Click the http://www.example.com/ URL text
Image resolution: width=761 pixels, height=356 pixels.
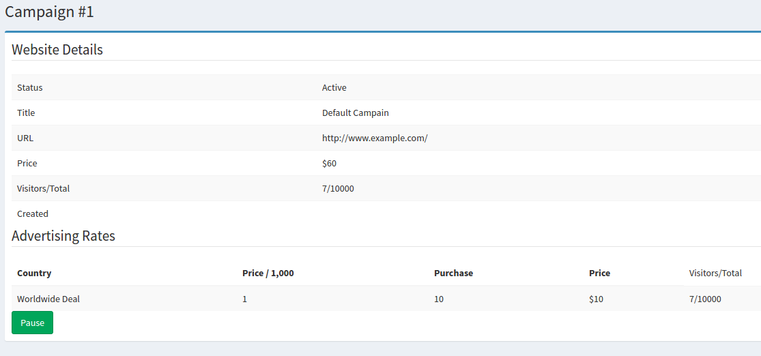pos(375,138)
